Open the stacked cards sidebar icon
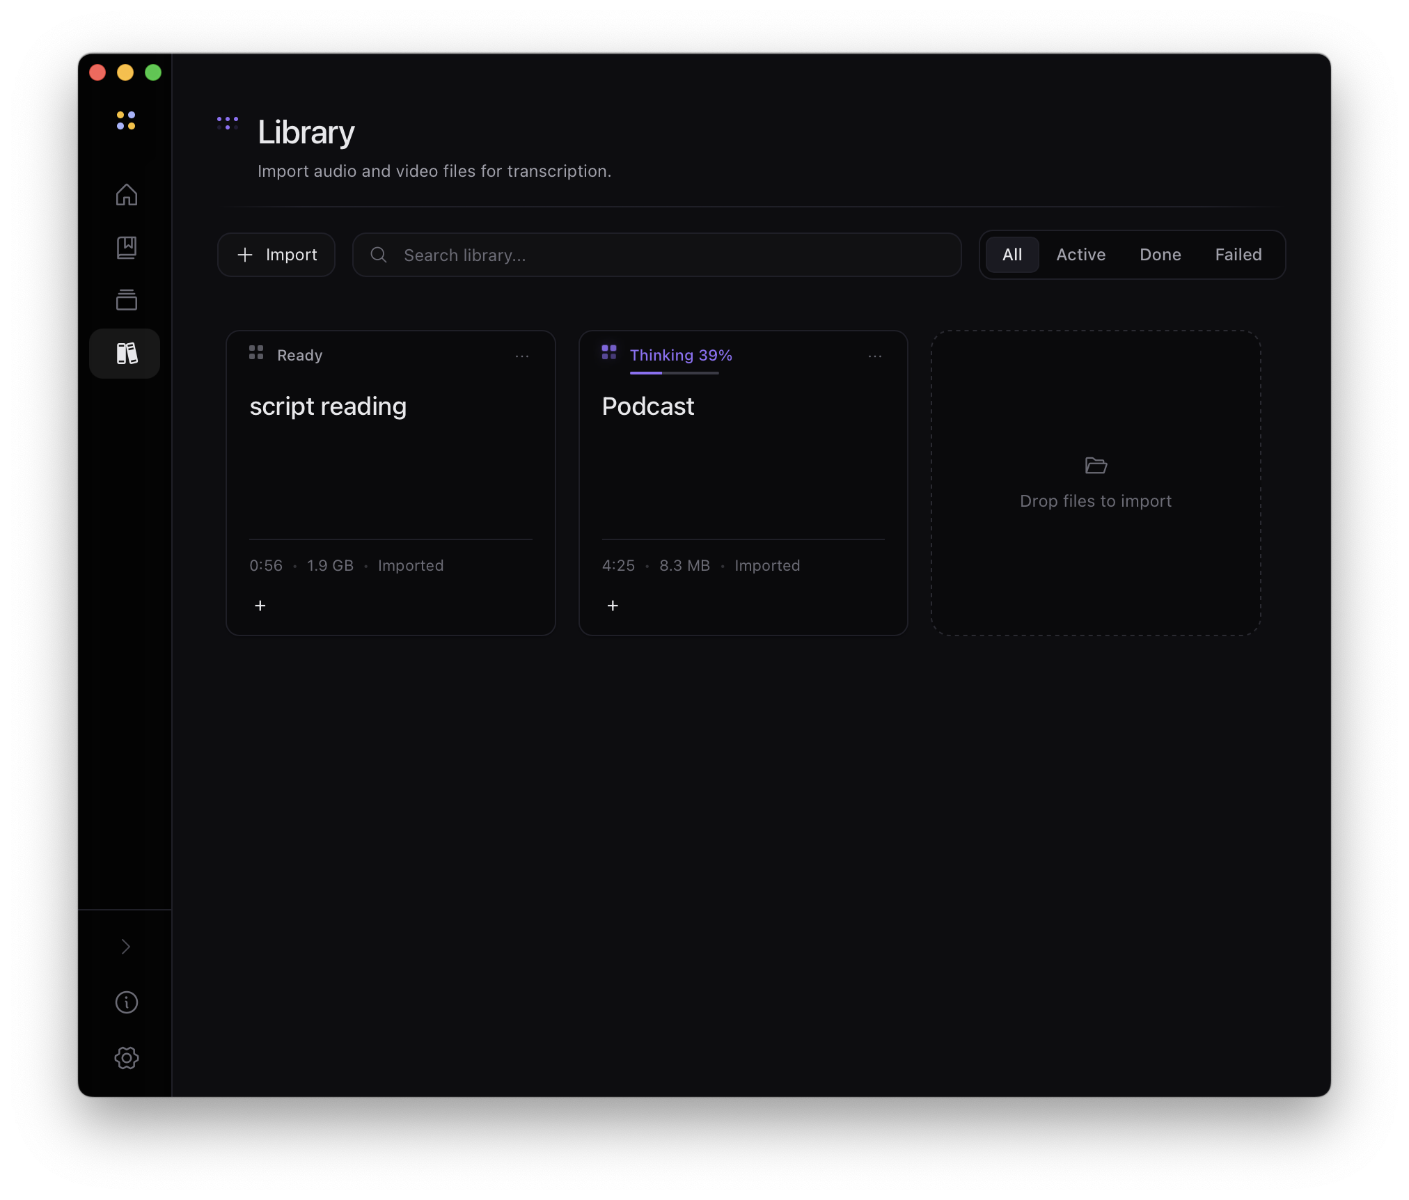Viewport: 1409px width, 1200px height. point(126,300)
